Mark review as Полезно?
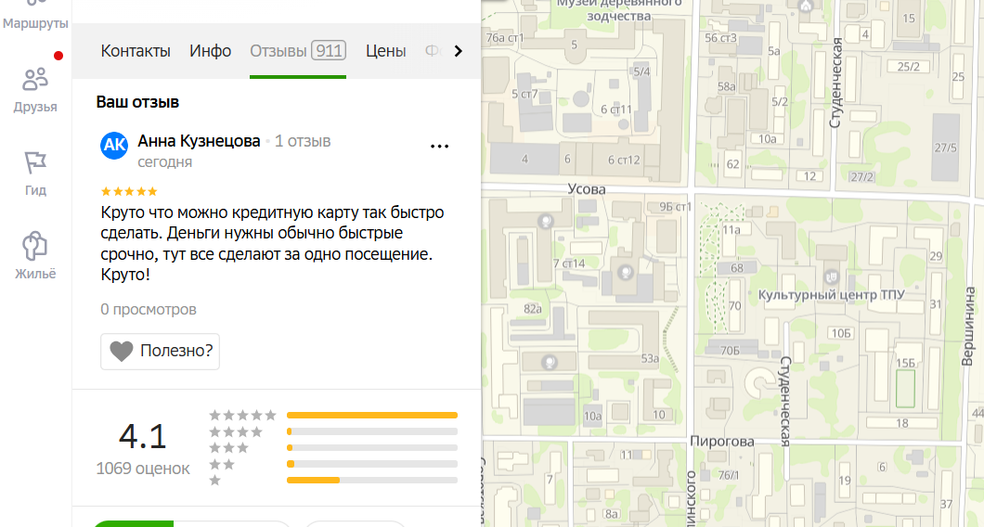 click(x=160, y=351)
